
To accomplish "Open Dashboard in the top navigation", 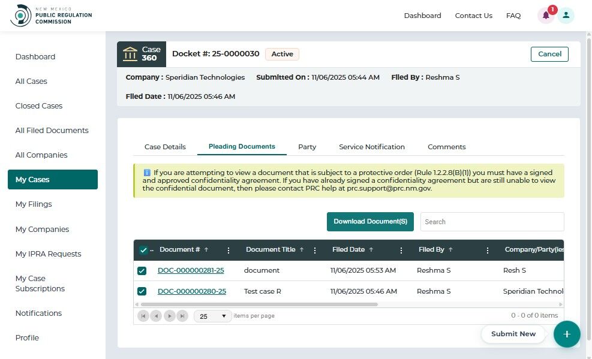I will pyautogui.click(x=422, y=16).
